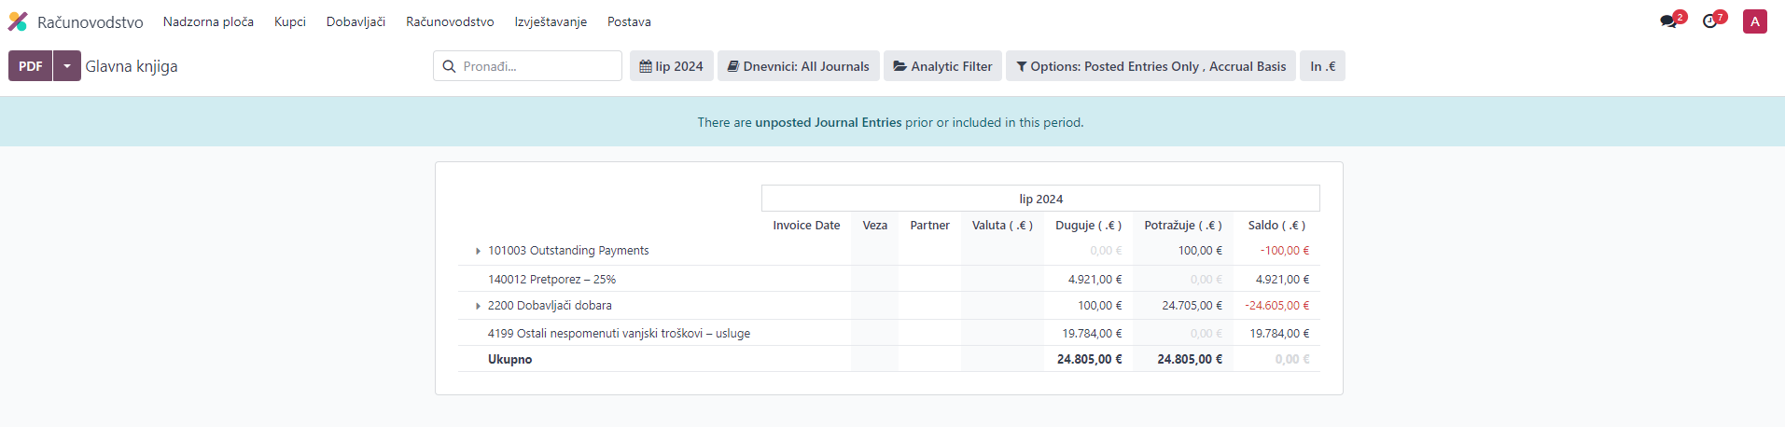
Task: Click the In .€ rounding button
Action: tap(1321, 66)
